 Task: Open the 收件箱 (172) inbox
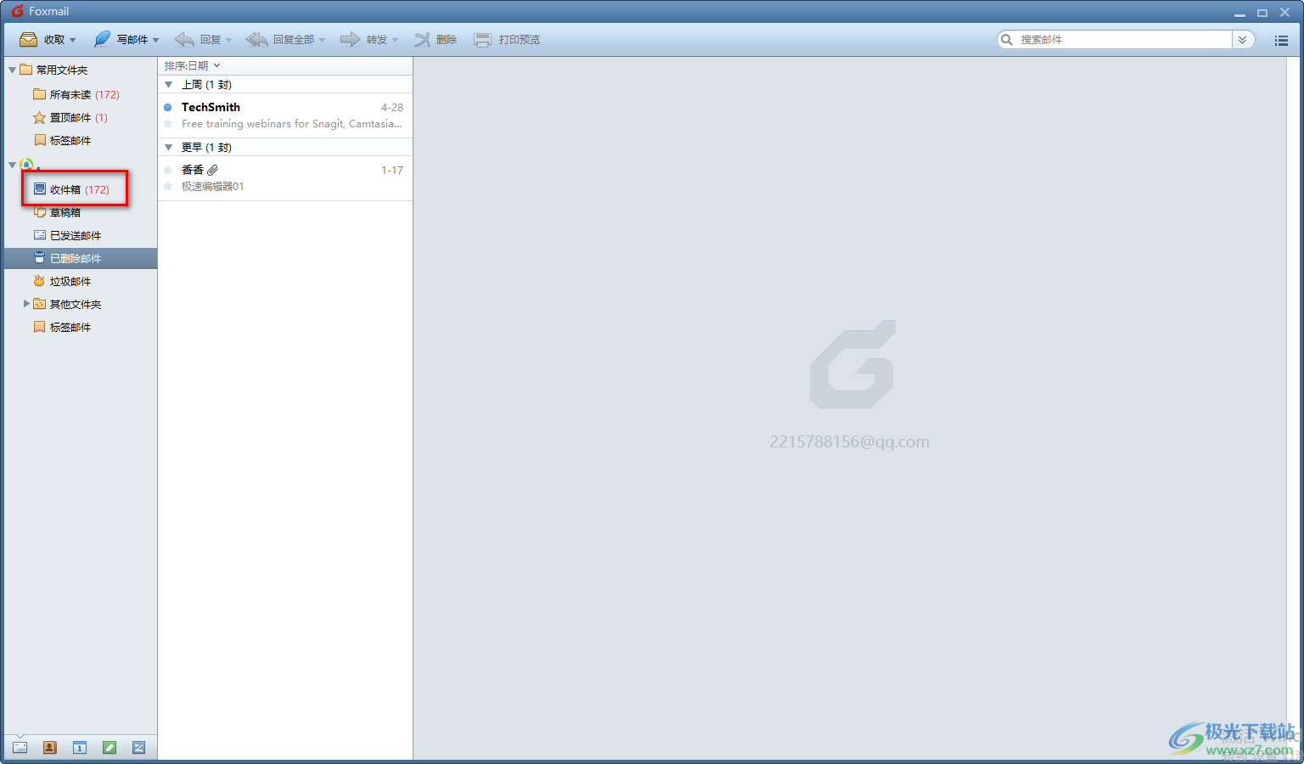point(71,189)
